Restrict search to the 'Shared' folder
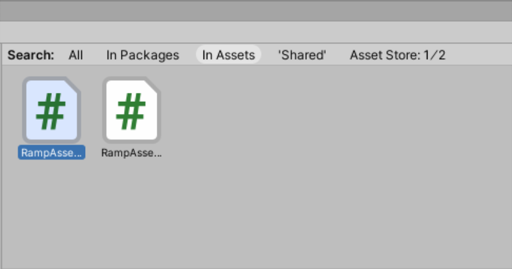The height and width of the screenshot is (269, 512). click(301, 55)
